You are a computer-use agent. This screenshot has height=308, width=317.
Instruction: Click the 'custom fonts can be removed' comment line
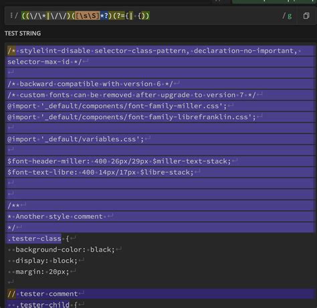[x=132, y=95]
